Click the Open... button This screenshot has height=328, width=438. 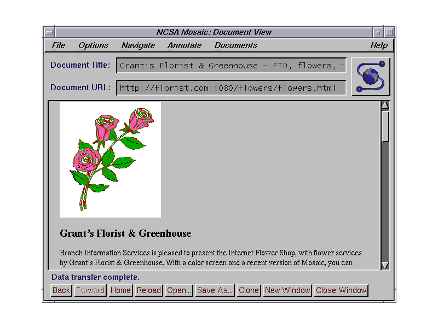pos(179,290)
